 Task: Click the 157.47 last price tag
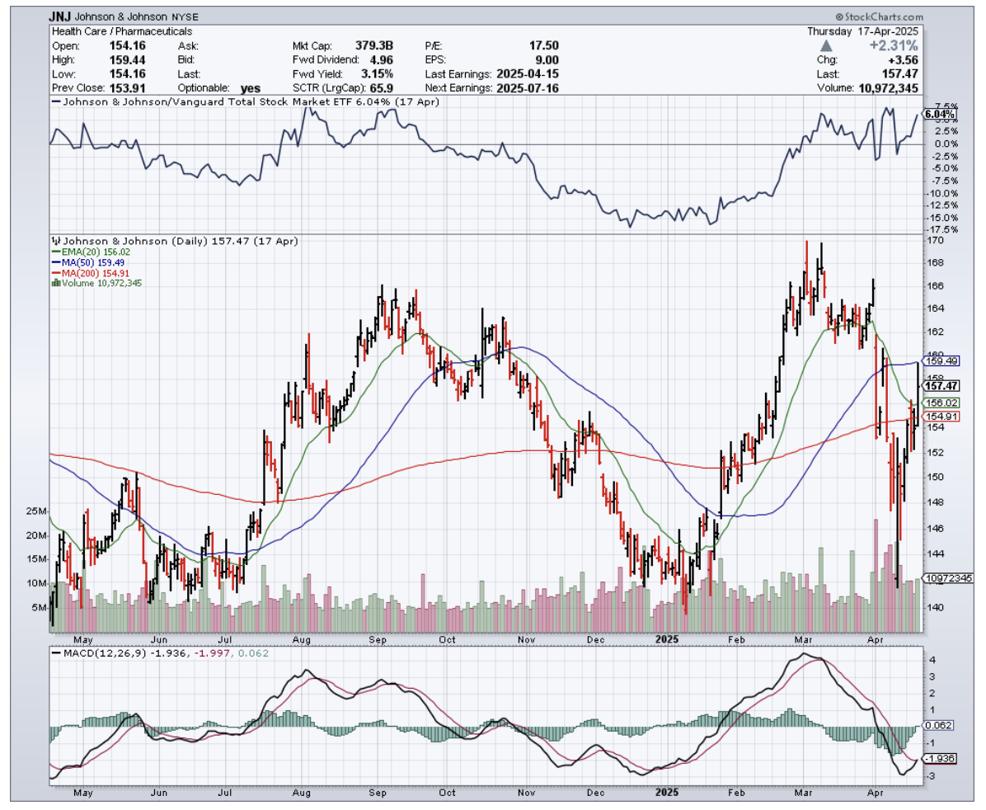point(941,385)
